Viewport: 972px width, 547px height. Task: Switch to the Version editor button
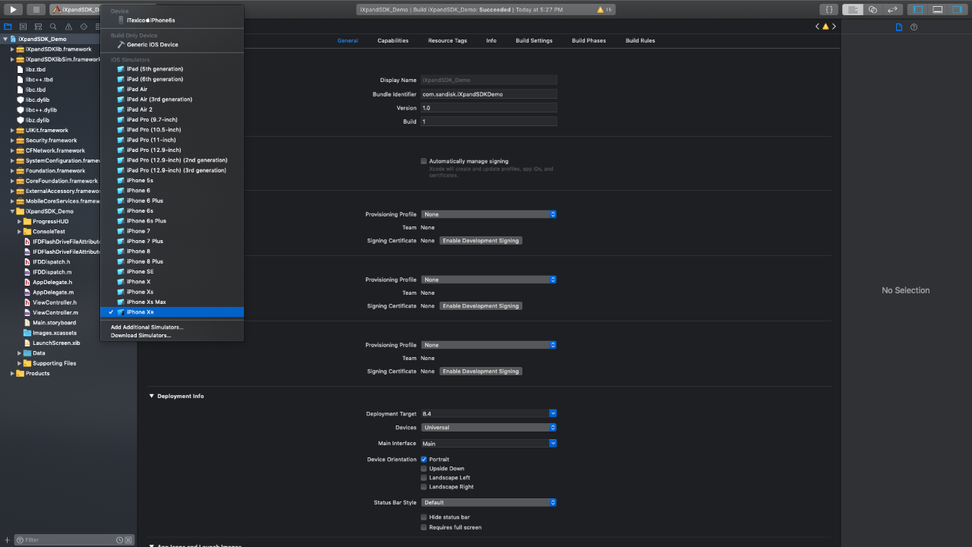pos(893,9)
